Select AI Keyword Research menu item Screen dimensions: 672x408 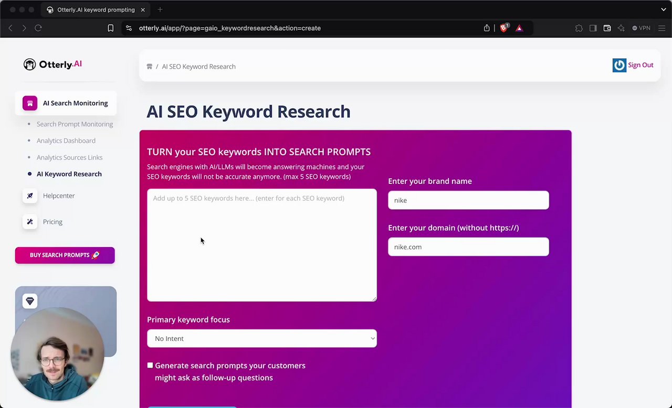(69, 174)
